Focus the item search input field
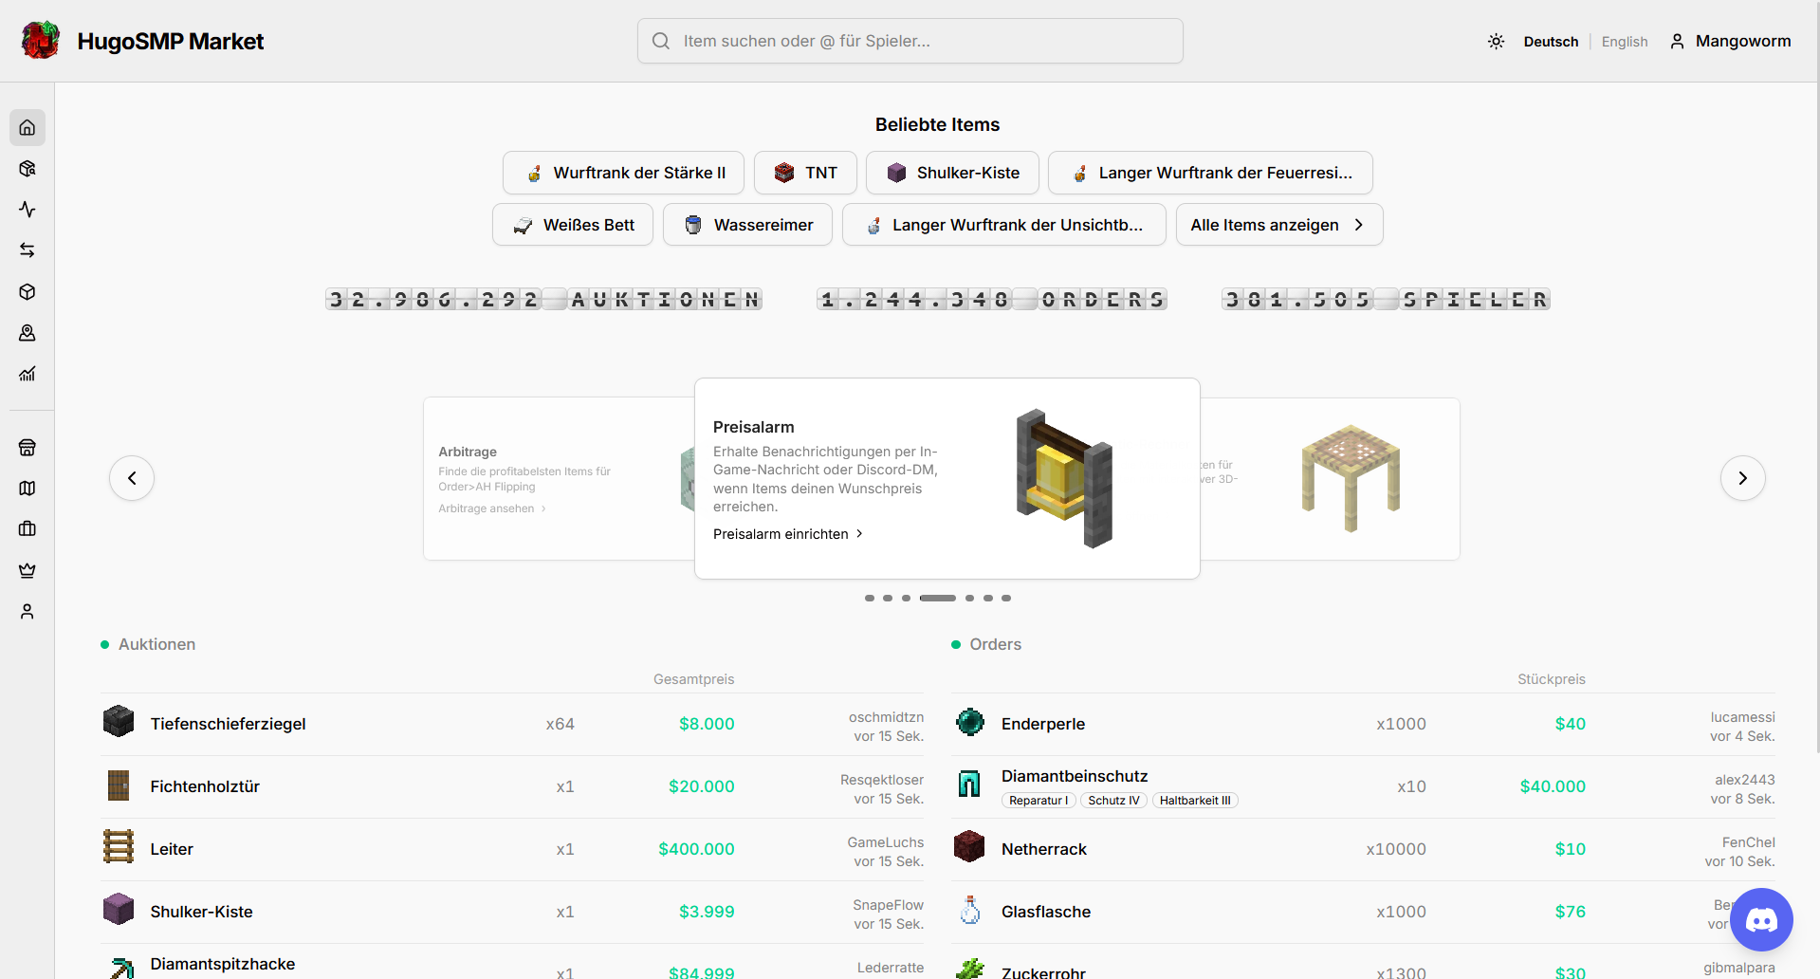Viewport: 1820px width, 979px height. tap(910, 41)
